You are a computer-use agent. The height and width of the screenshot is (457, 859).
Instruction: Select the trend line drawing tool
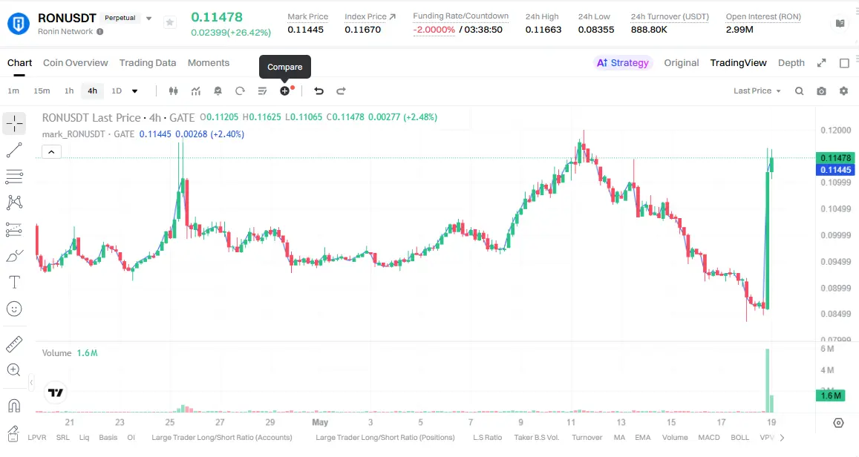point(14,150)
